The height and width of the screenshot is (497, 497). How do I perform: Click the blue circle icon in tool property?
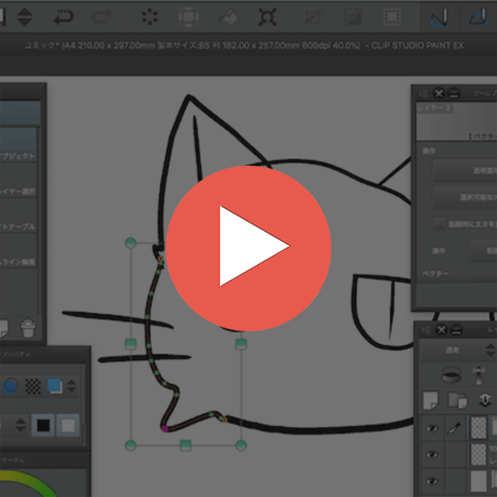point(10,386)
